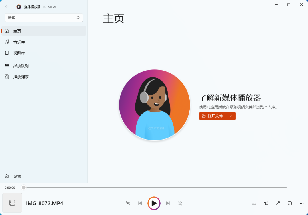
Task: Enable repeat mode
Action: (x=180, y=203)
